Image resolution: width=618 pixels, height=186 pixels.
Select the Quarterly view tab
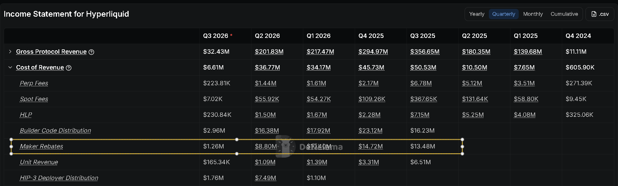pos(503,14)
